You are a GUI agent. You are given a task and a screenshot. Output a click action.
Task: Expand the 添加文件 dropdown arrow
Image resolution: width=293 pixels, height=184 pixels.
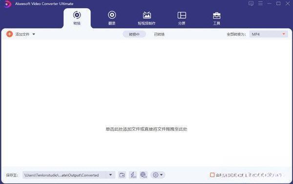[34, 34]
